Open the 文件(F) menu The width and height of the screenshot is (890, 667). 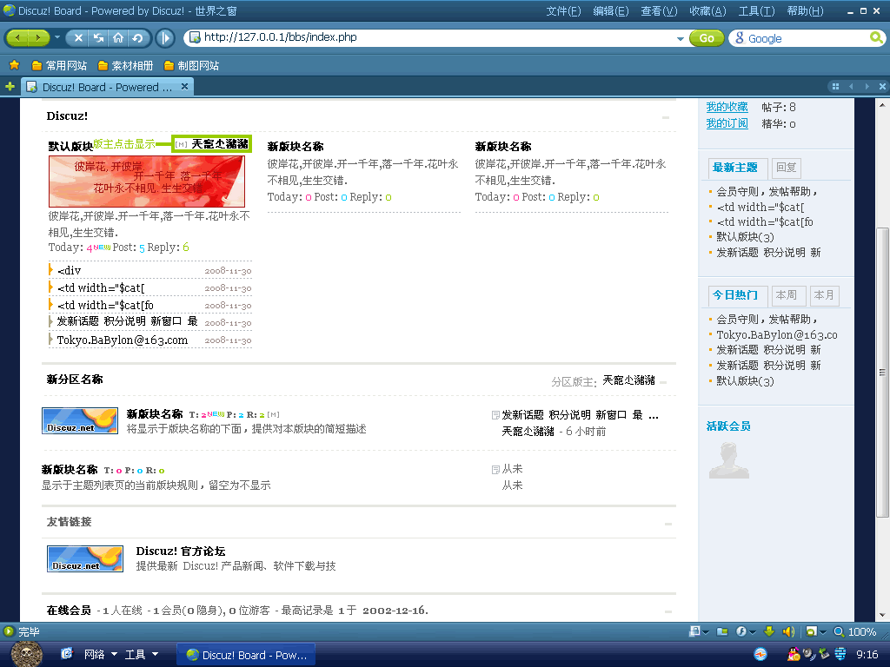[563, 10]
